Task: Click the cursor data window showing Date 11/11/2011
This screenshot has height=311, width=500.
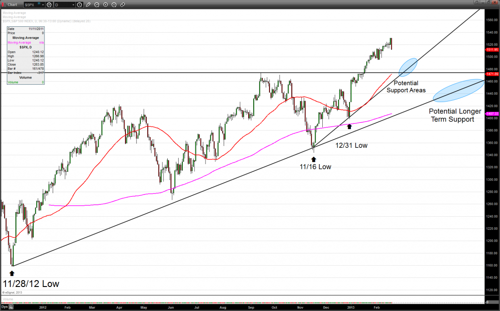Action: tap(25, 56)
